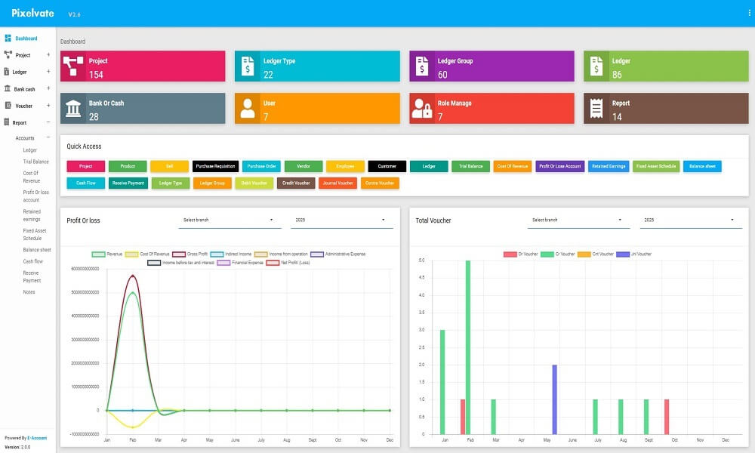Open the Voucher sidebar icon
755x453 pixels.
(x=8, y=106)
